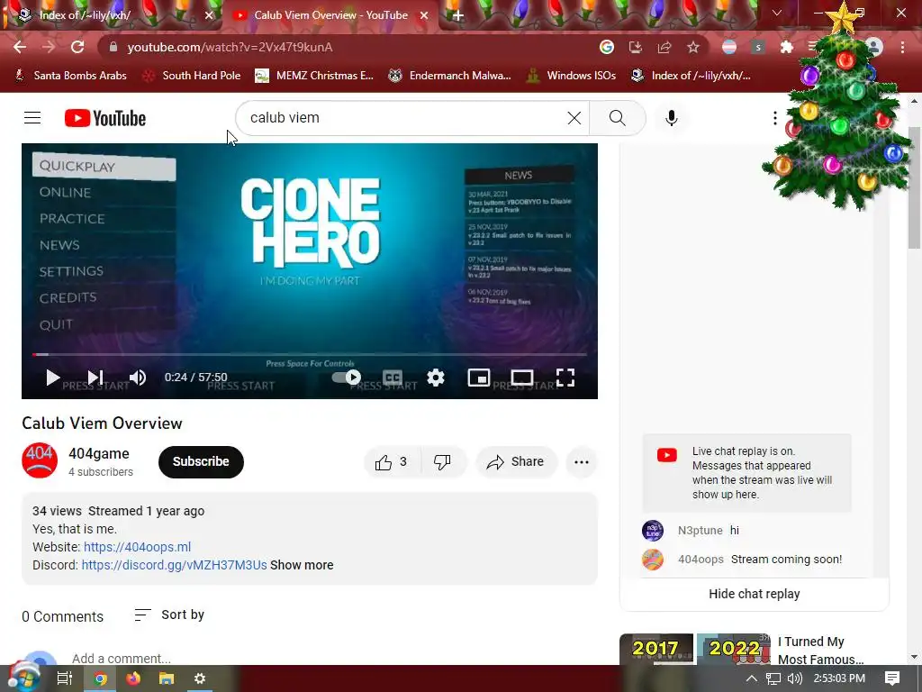922x692 pixels.
Task: Click the address bar URL
Action: pyautogui.click(x=230, y=47)
